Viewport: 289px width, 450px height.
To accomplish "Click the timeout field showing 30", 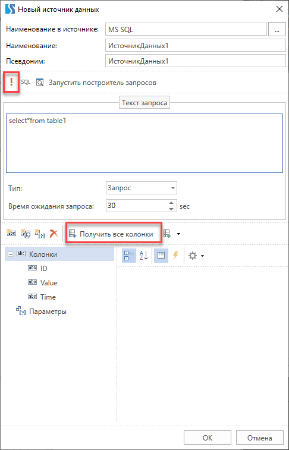I will tap(136, 206).
